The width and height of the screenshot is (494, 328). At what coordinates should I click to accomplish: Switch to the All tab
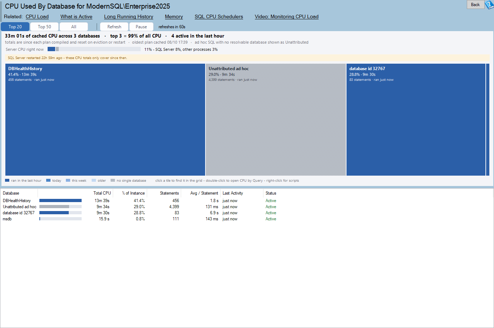[74, 27]
